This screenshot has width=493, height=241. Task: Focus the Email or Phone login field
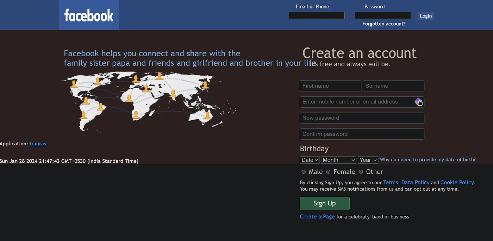point(317,15)
